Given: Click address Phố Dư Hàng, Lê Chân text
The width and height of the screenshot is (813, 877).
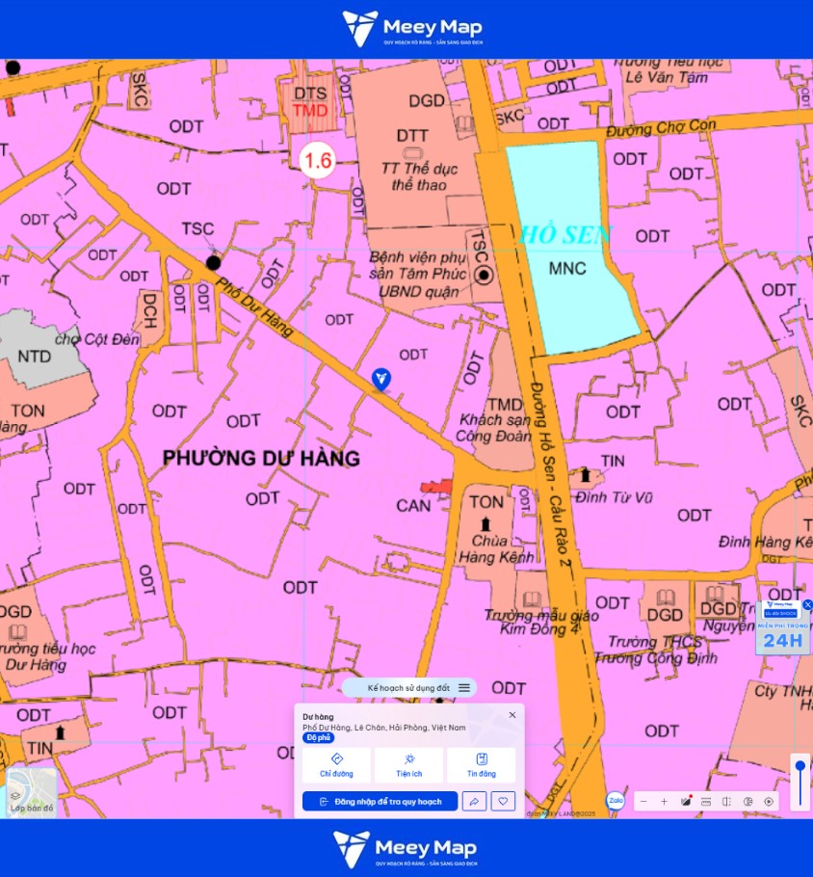Looking at the screenshot, I should click(x=384, y=727).
